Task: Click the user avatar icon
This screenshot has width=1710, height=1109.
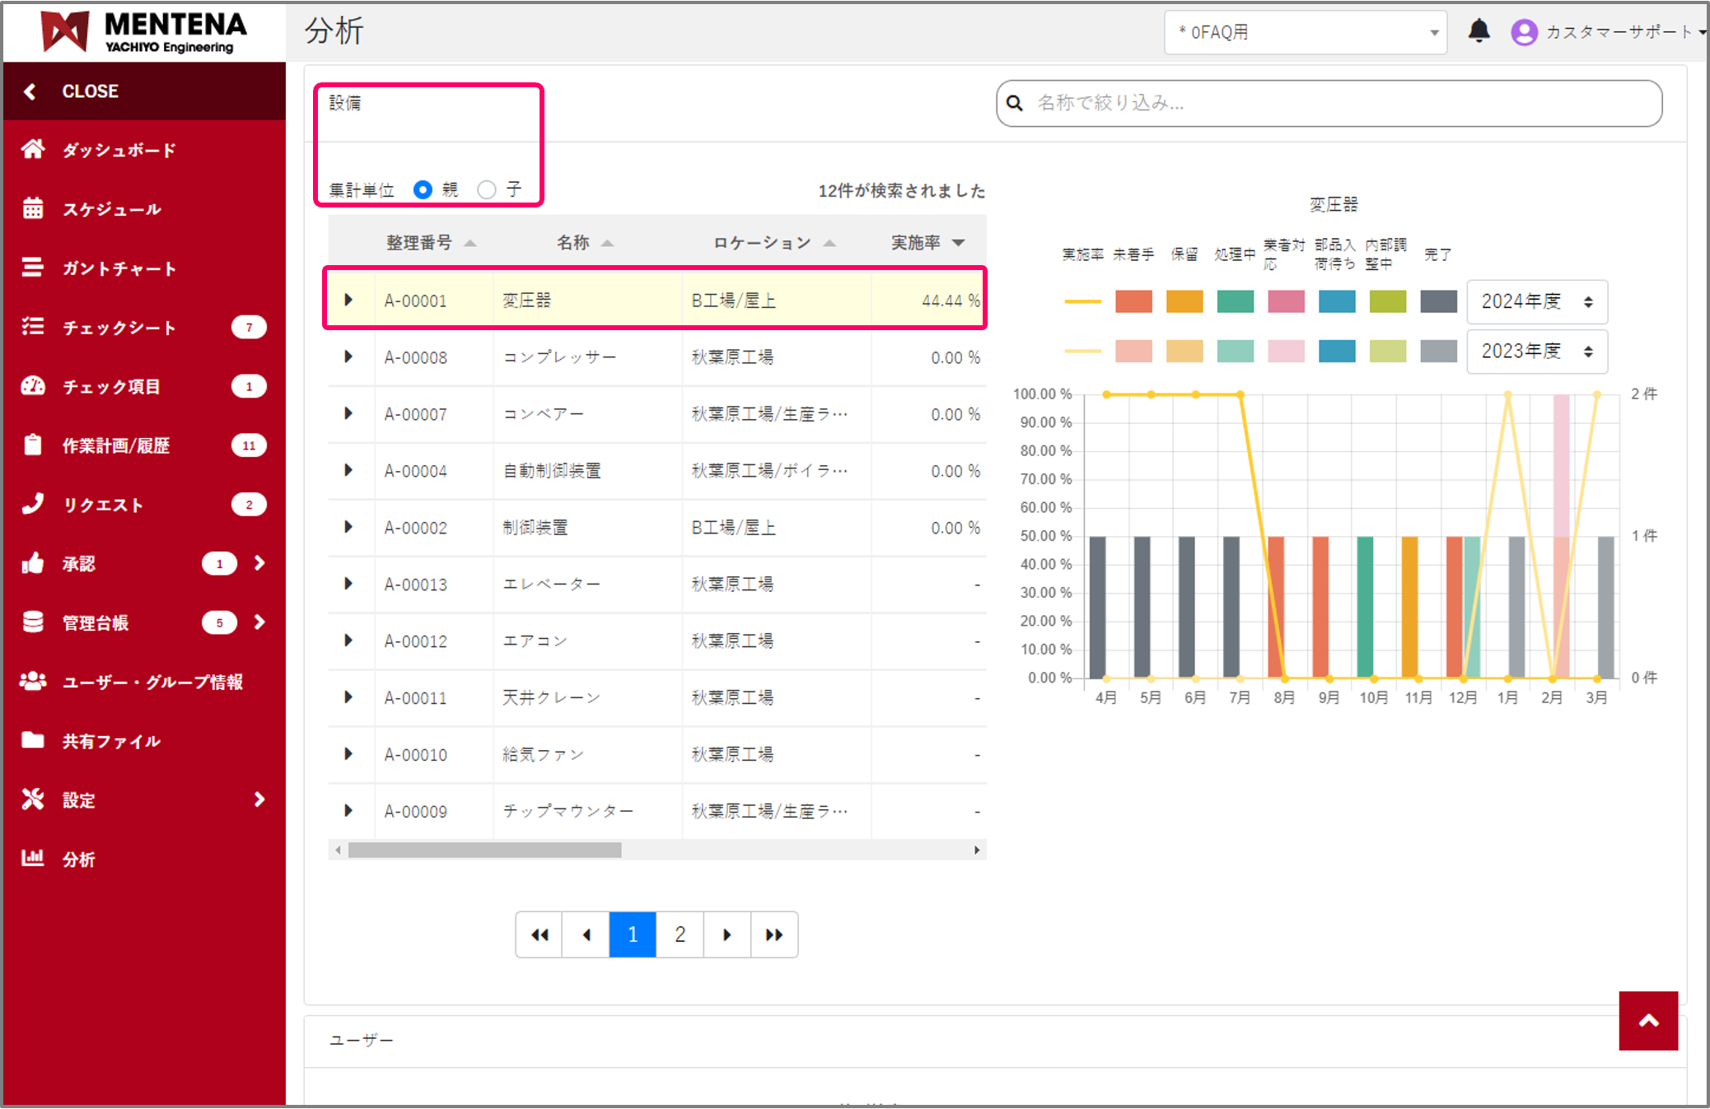Action: click(1524, 32)
